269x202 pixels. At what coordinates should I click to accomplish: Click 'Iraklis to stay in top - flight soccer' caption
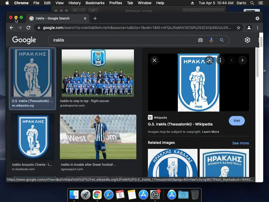[x=85, y=101]
